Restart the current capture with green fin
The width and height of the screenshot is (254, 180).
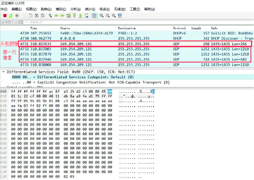[x=11, y=16]
